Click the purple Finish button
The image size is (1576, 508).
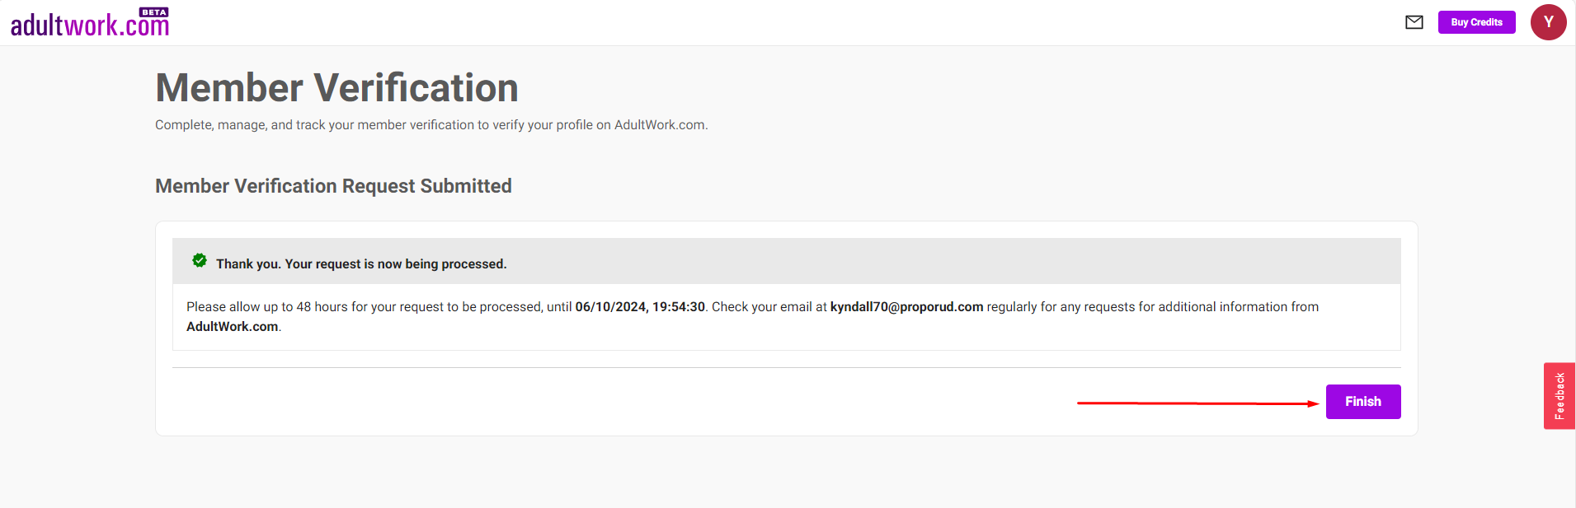pyautogui.click(x=1363, y=402)
